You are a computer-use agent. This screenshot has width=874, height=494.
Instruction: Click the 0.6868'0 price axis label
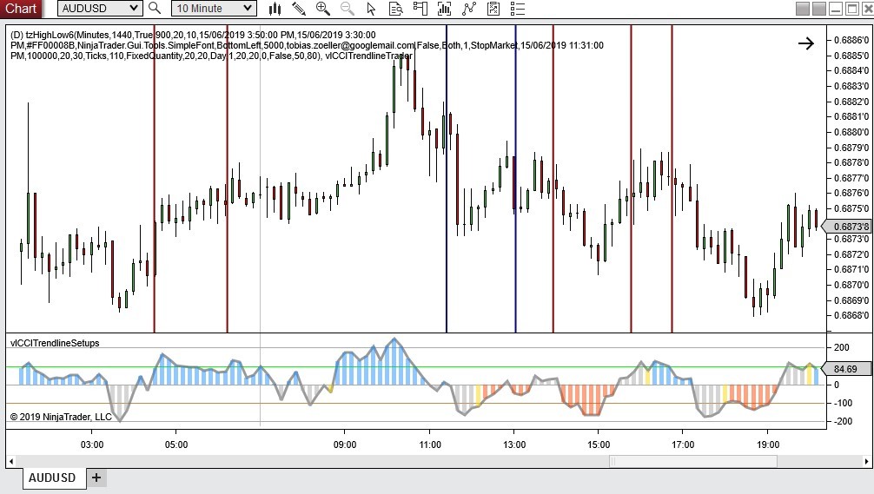(x=851, y=315)
